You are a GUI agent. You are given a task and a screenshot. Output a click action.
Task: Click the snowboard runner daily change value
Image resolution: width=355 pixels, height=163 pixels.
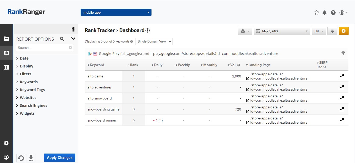point(158,120)
